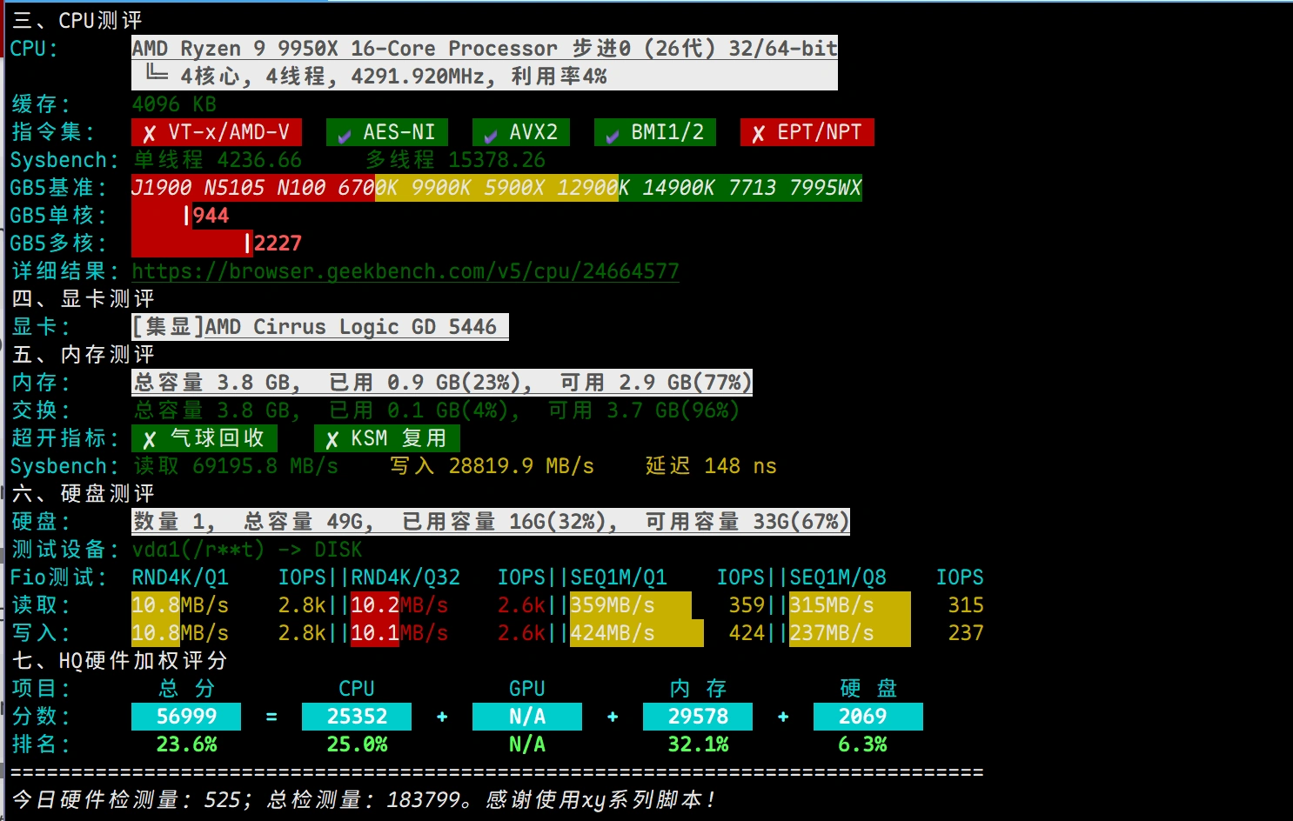Select the AVX2 instruction set badge
This screenshot has width=1293, height=821.
pyautogui.click(x=521, y=132)
